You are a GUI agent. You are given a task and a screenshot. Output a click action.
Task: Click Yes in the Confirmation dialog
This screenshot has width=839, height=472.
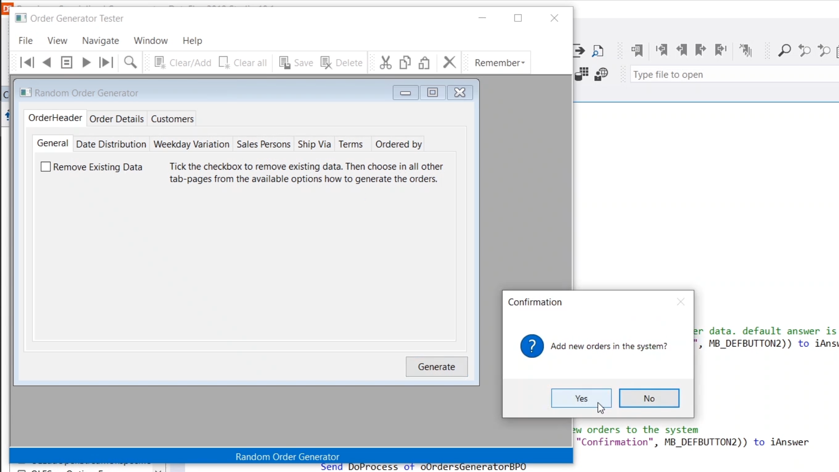tap(581, 398)
